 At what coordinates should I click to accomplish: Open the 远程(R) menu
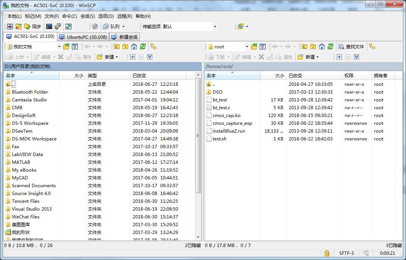(x=124, y=16)
